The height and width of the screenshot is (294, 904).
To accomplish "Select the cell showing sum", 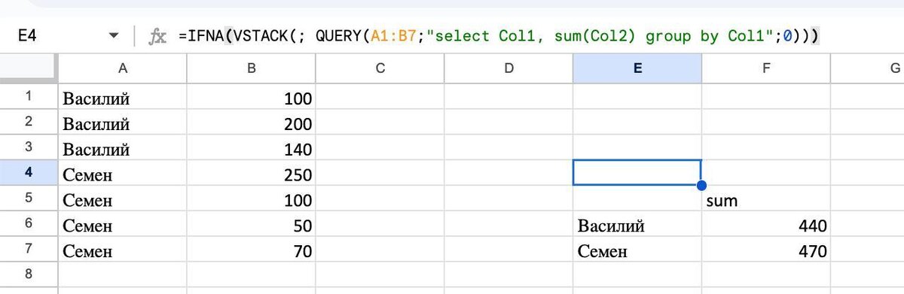I will point(766,200).
